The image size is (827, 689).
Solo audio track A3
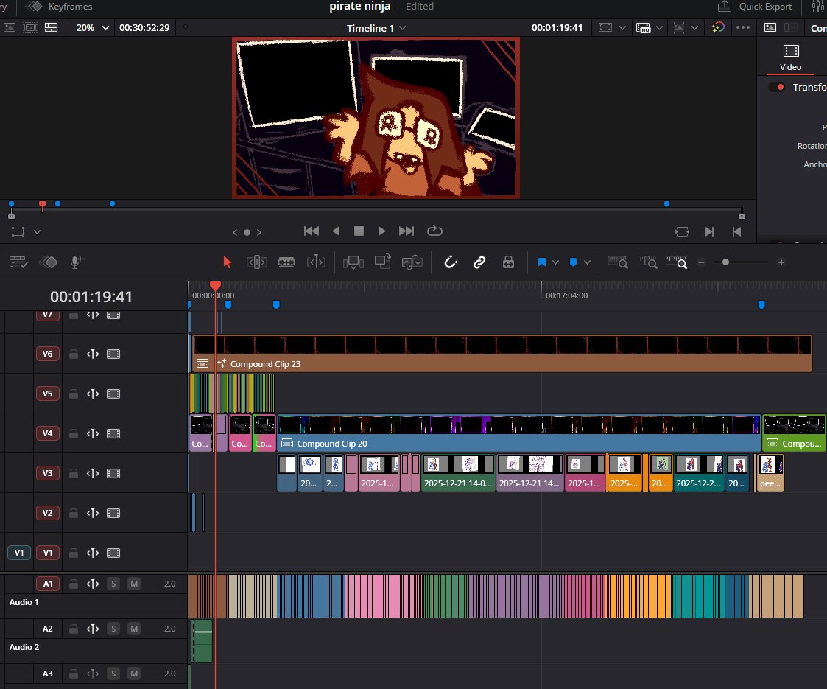pyautogui.click(x=113, y=674)
